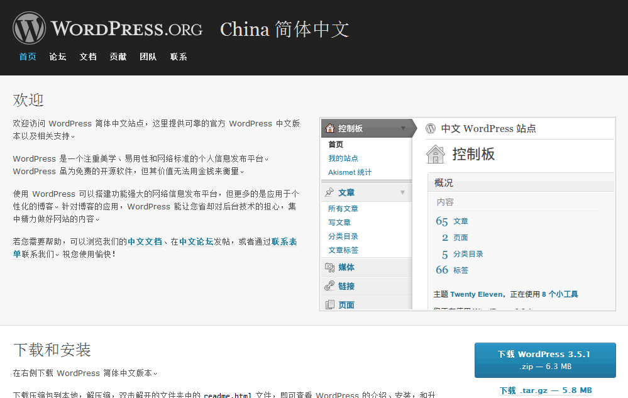Collapse the 文章 sidebar menu arrow
Image resolution: width=628 pixels, height=398 pixels.
pyautogui.click(x=402, y=192)
